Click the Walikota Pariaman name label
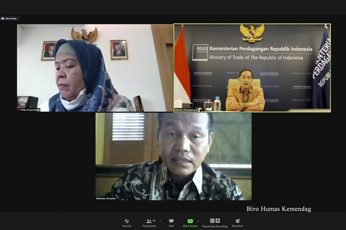346x230 pixels. (106, 198)
